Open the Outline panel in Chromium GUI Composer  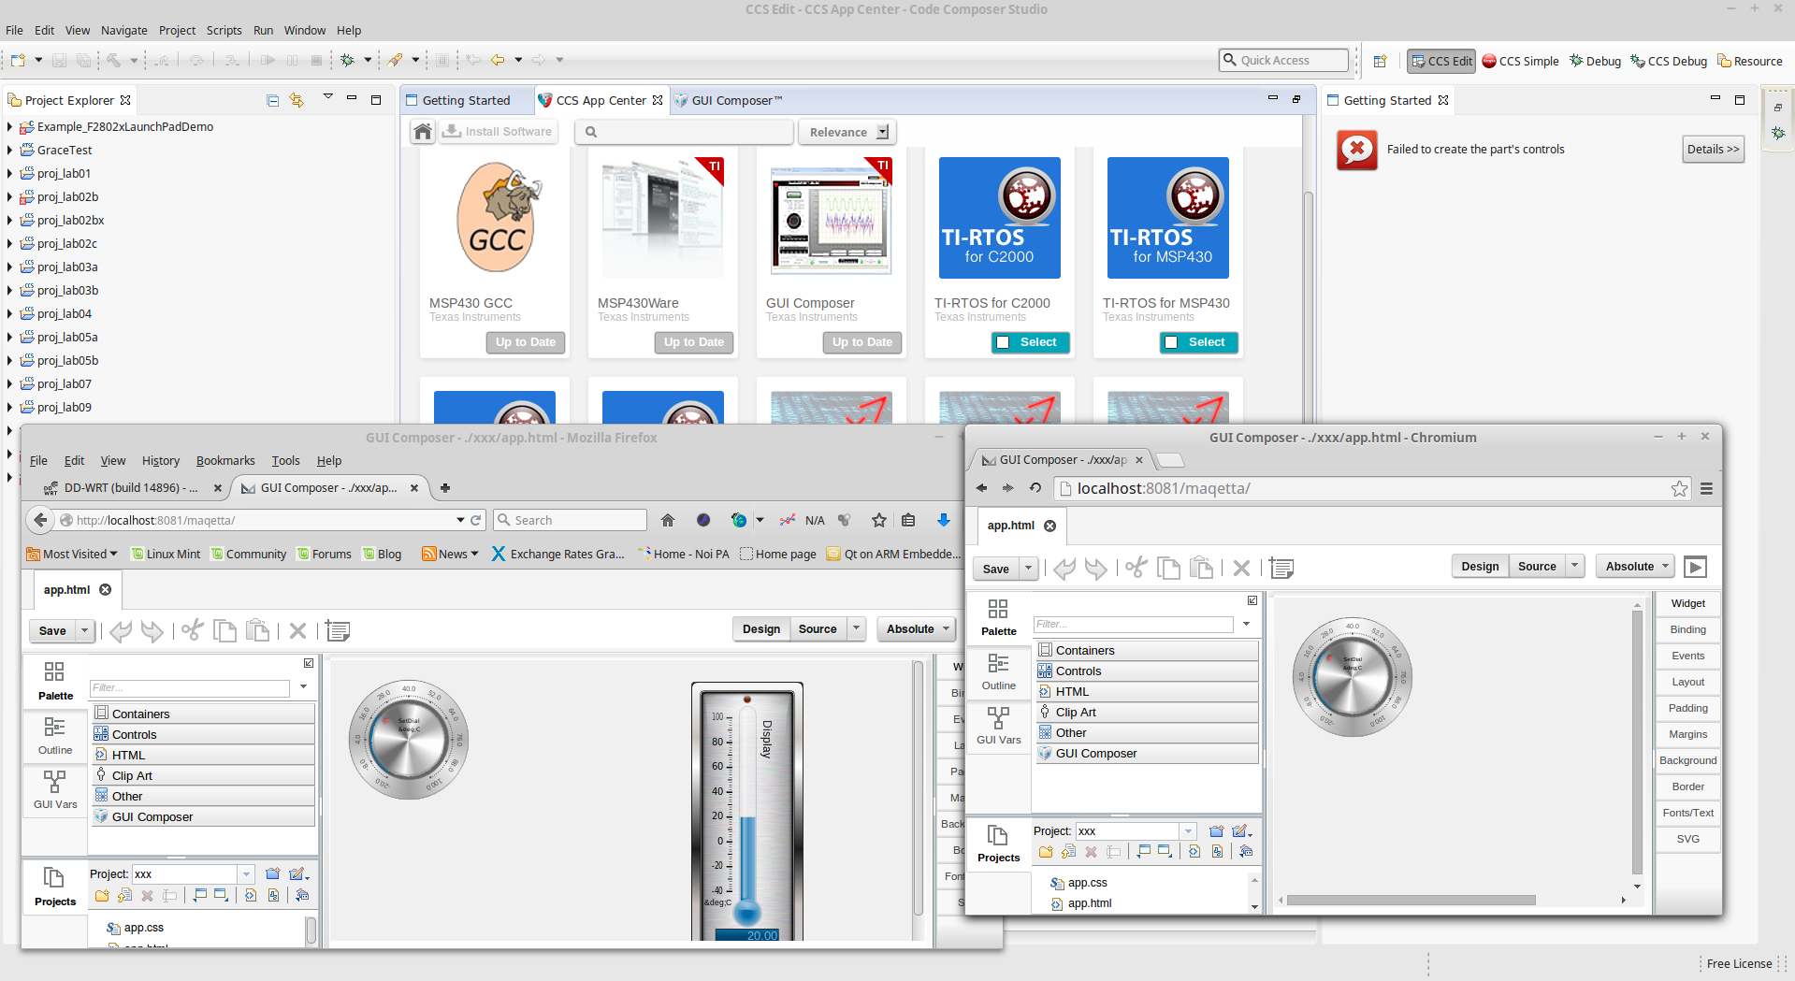click(x=999, y=671)
